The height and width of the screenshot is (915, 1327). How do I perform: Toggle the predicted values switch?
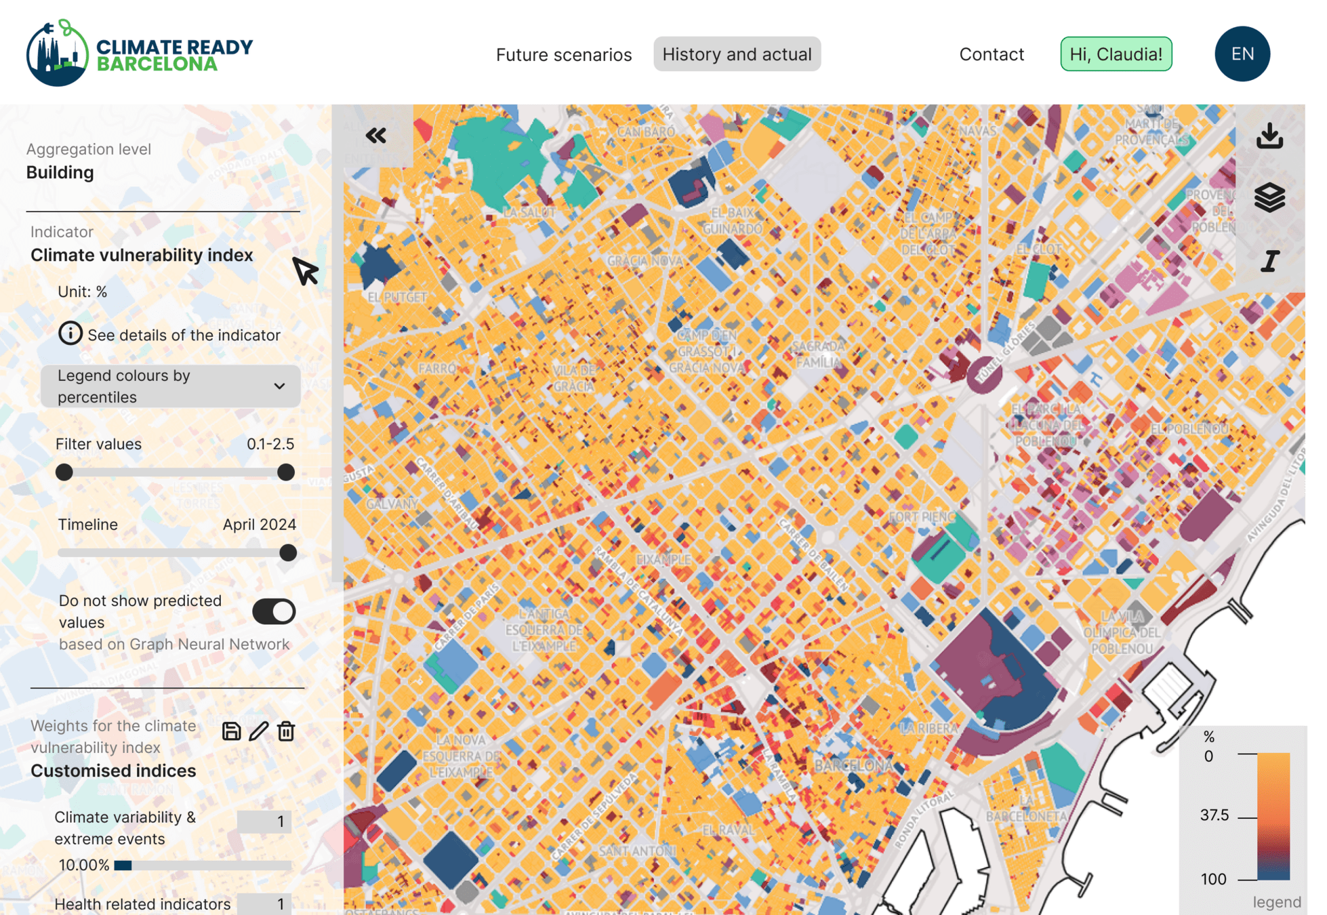click(x=274, y=611)
